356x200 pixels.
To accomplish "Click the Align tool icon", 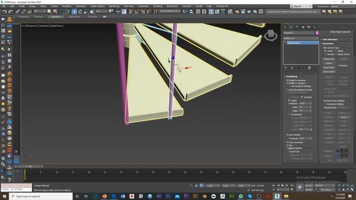I will tap(191, 12).
